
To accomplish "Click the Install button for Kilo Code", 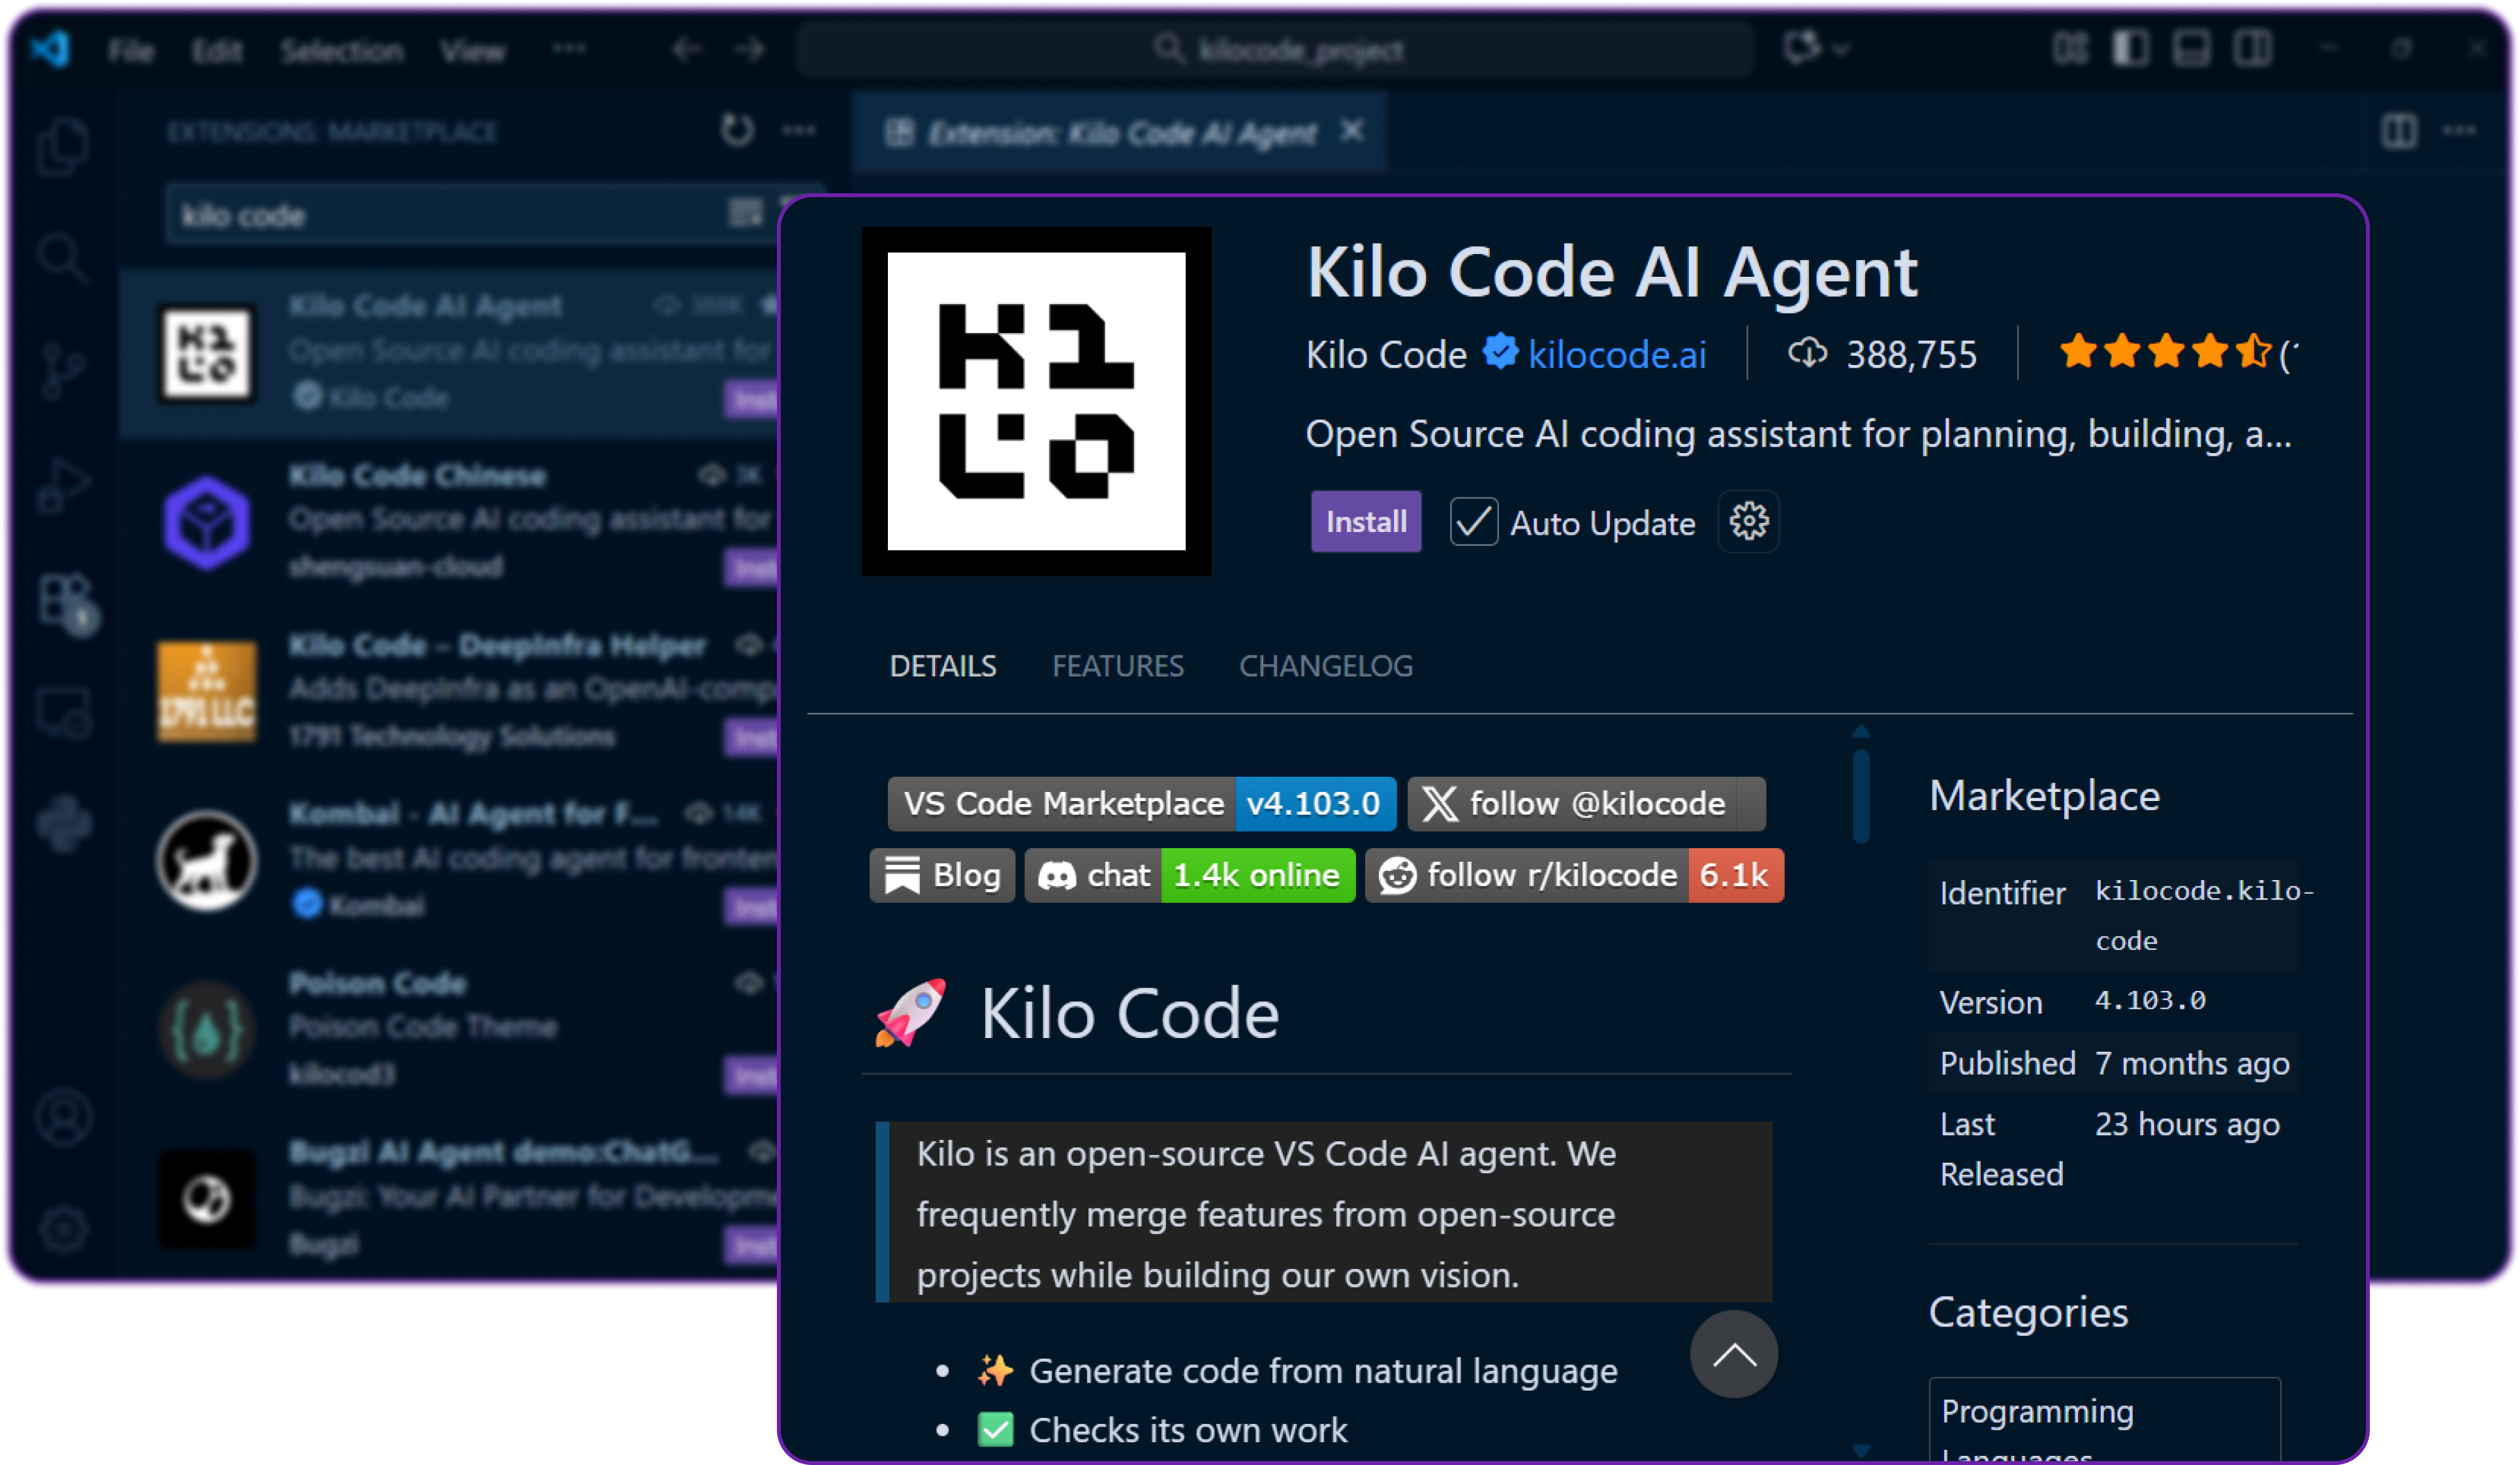I will pyautogui.click(x=1366, y=521).
